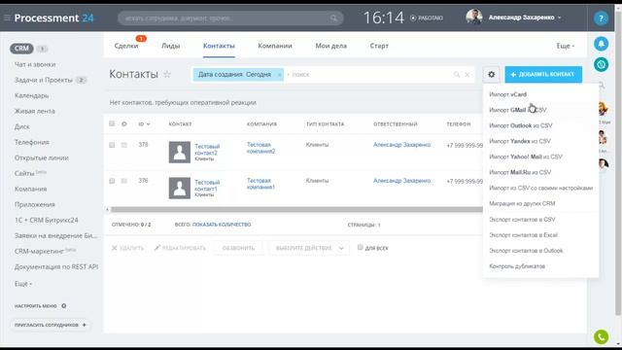622x350 pixels.
Task: Click the Редактировать button
Action: [x=180, y=248]
